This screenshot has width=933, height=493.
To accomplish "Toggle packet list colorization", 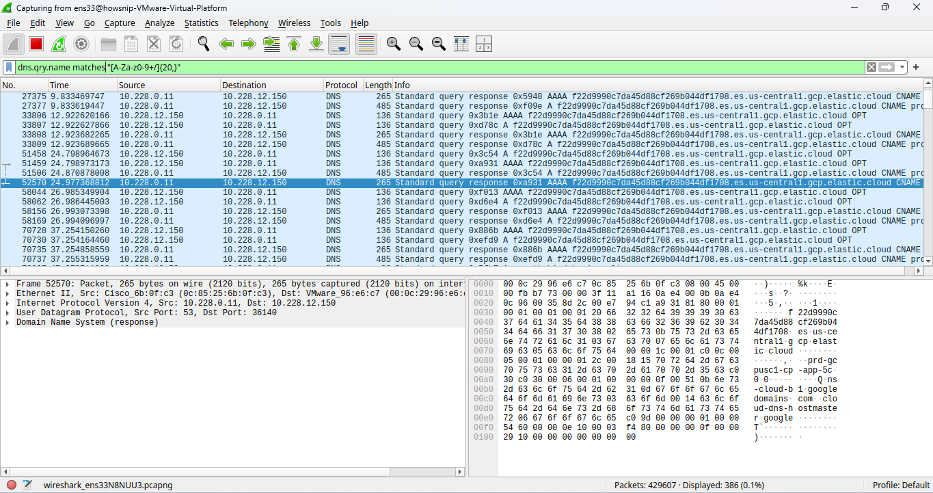I will coord(366,44).
